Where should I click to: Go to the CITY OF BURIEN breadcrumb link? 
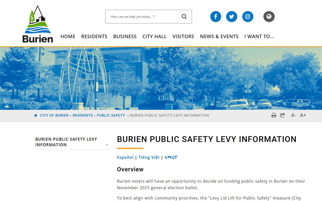coord(54,115)
